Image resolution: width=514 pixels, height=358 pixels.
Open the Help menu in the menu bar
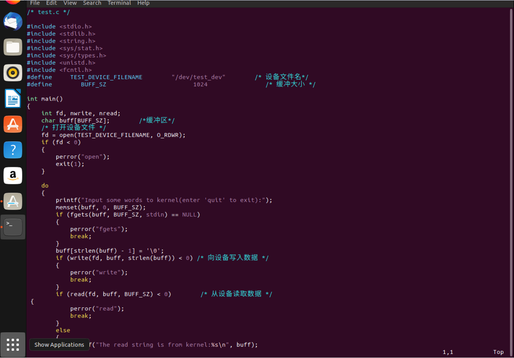143,3
